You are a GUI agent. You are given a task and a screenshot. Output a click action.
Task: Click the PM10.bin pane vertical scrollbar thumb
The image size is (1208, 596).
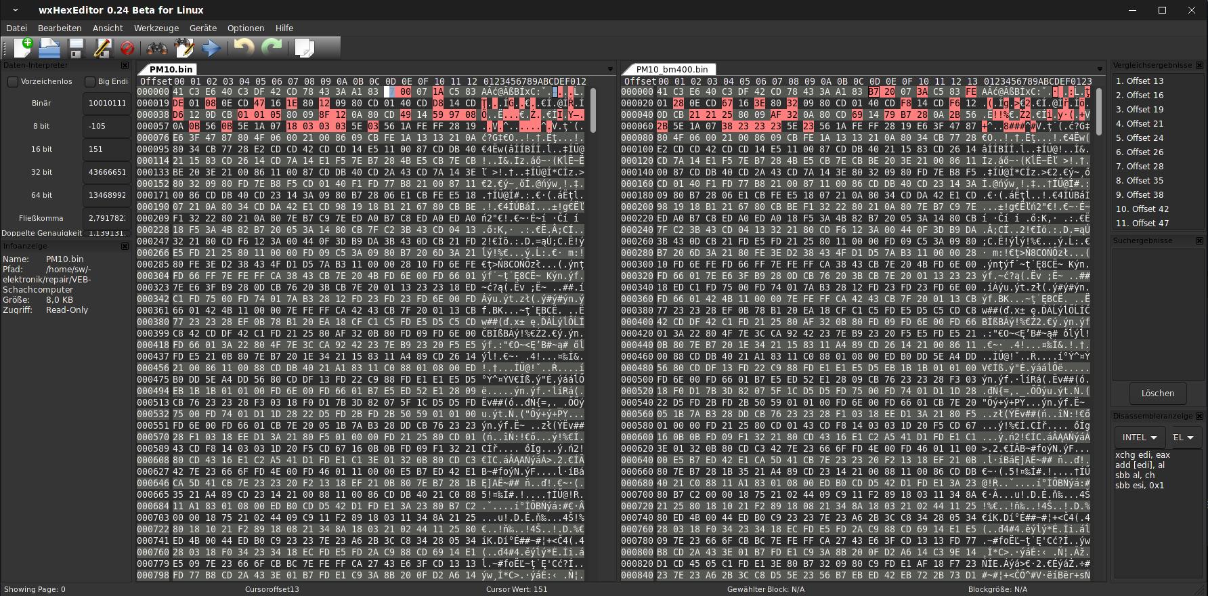coord(593,110)
